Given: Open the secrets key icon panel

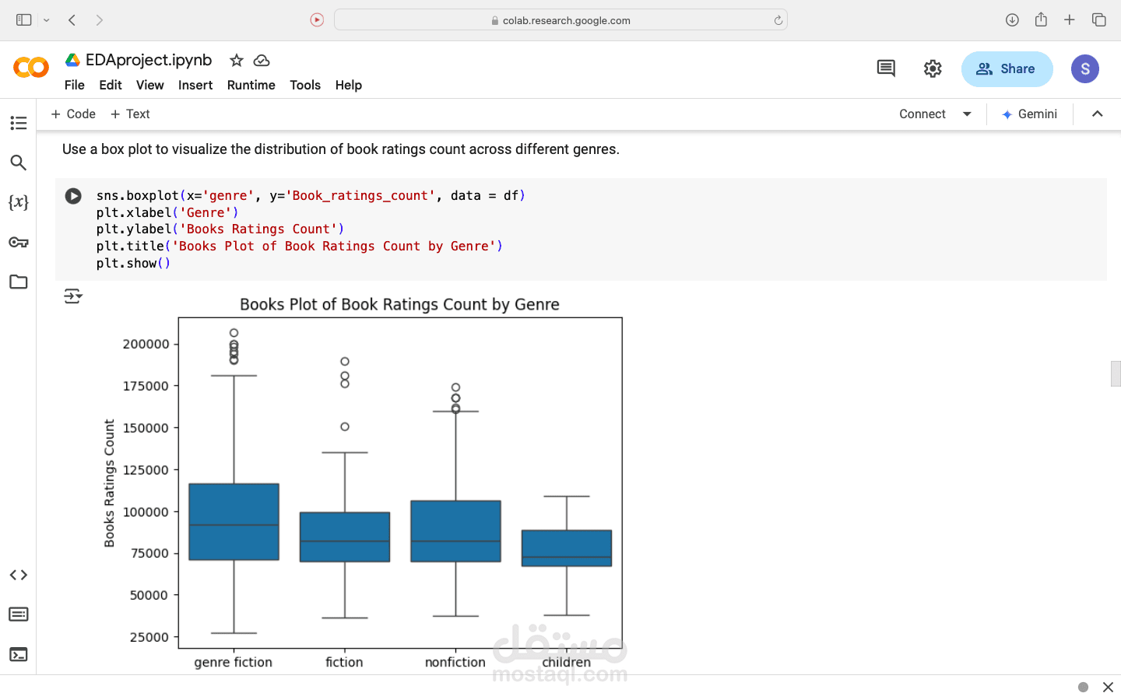Looking at the screenshot, I should point(19,242).
